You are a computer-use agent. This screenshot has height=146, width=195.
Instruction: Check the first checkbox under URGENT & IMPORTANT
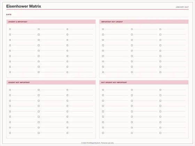click(x=10, y=29)
